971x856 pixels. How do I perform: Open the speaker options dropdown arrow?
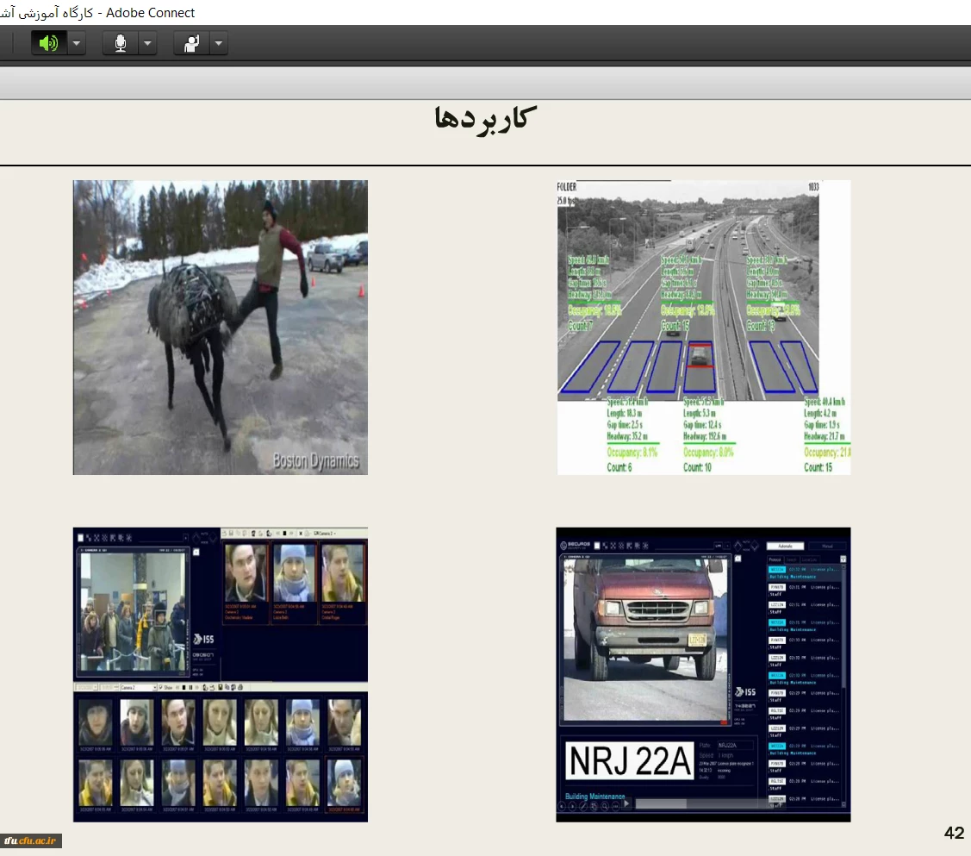click(x=77, y=43)
